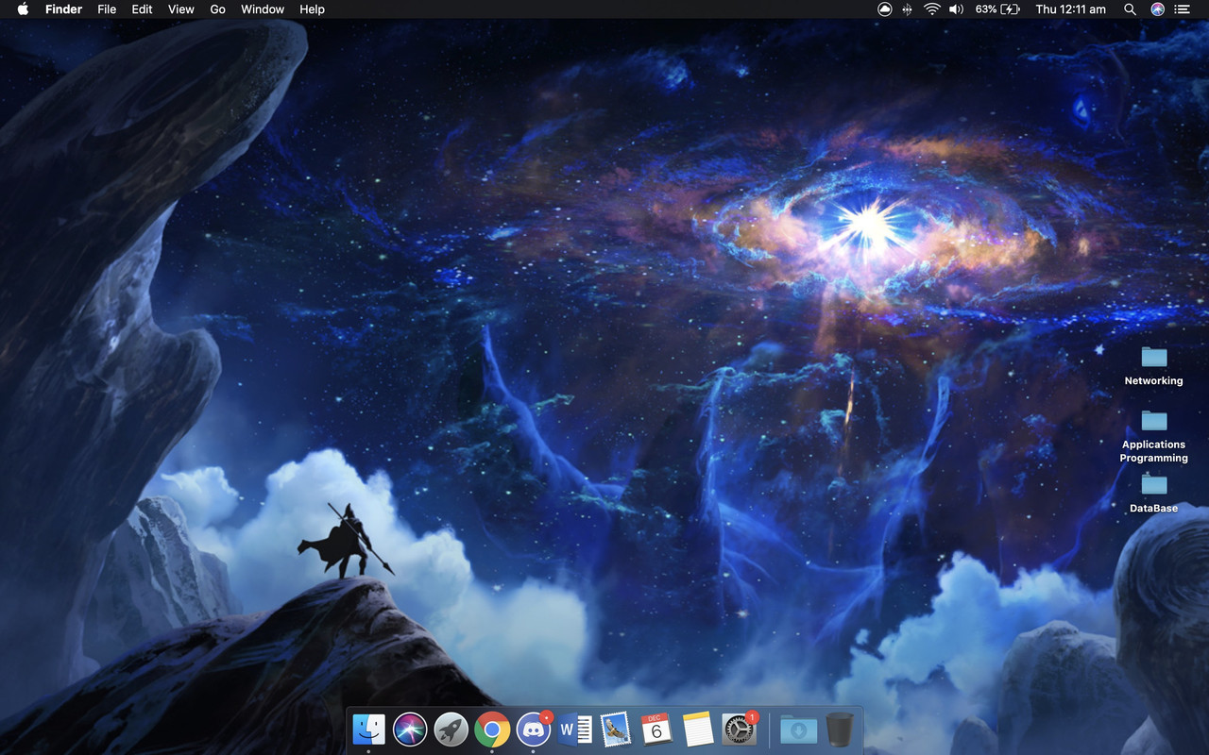Open the Apple menu
1209x755 pixels.
tap(24, 9)
